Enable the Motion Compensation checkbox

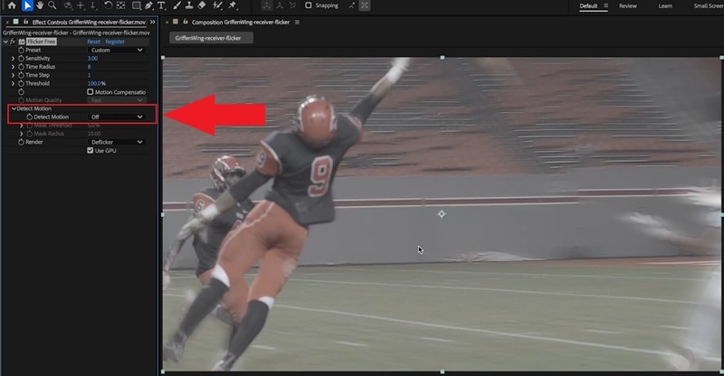click(x=90, y=92)
